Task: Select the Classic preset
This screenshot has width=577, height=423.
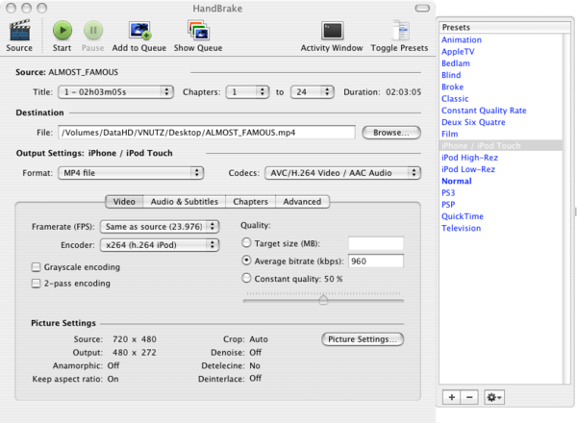Action: coord(500,99)
